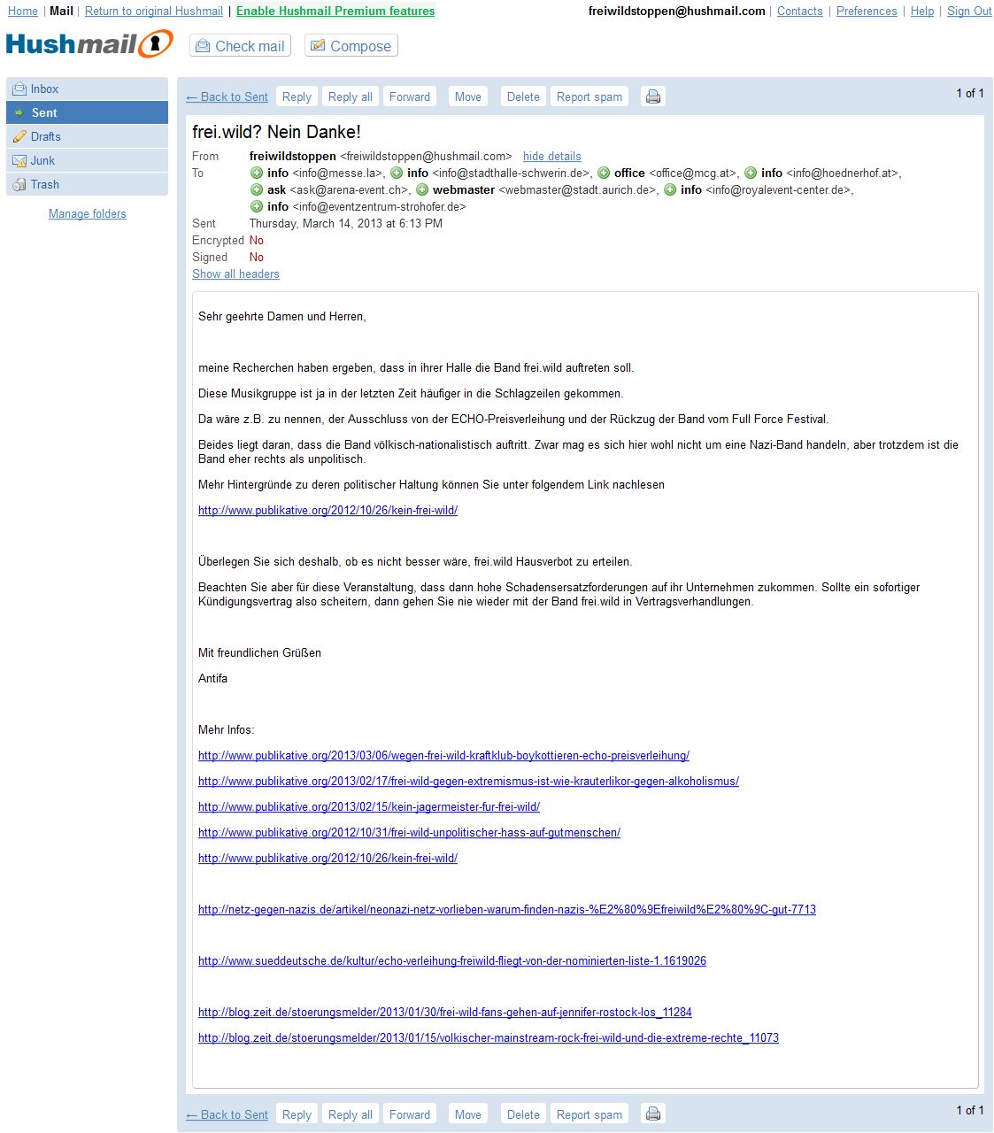The image size is (994, 1133).
Task: Open the sueddeutsche.de article link
Action: pos(451,961)
